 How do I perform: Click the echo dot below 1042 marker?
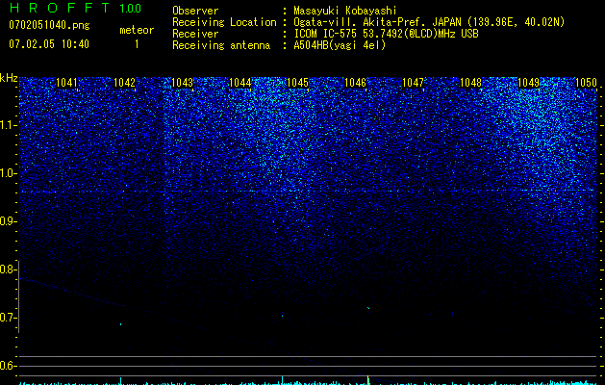[121, 324]
